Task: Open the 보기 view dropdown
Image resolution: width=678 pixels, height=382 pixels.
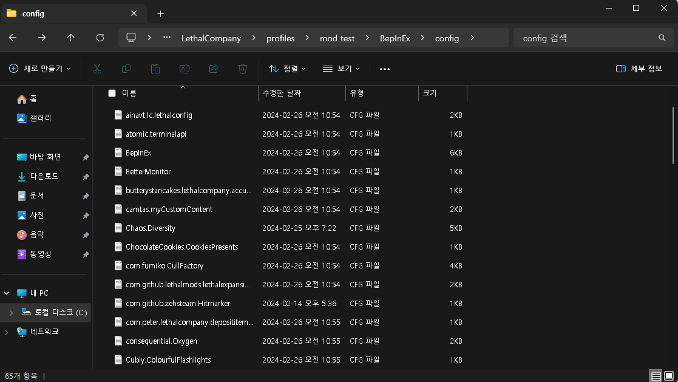Action: pyautogui.click(x=341, y=69)
